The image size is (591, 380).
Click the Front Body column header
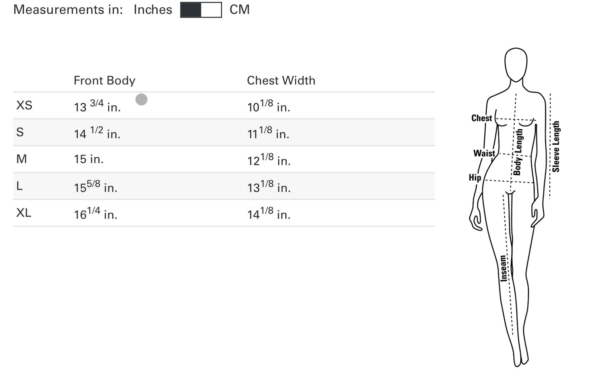[x=104, y=81]
